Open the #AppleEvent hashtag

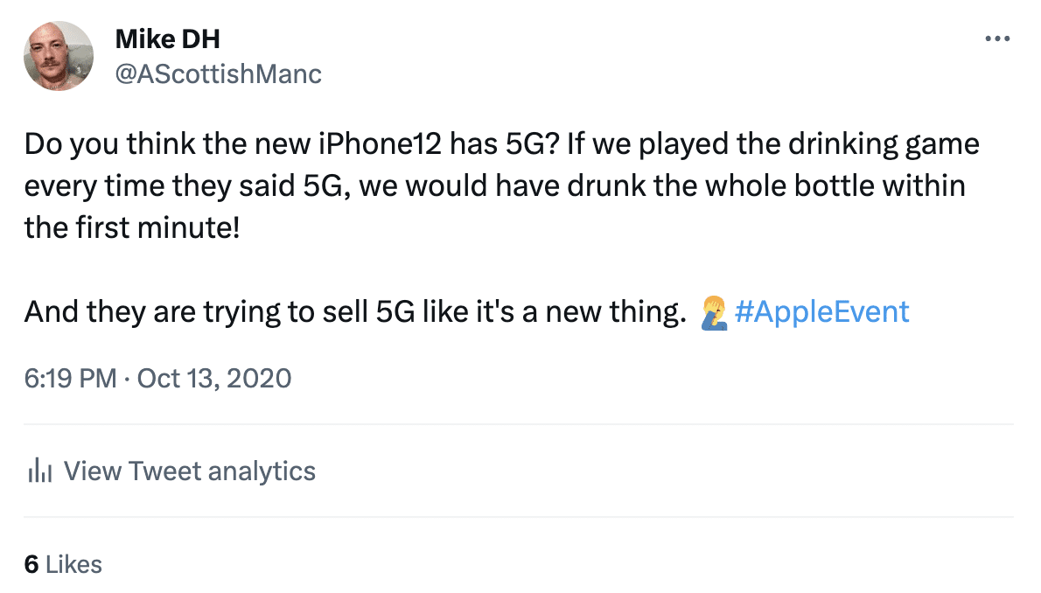(x=821, y=312)
